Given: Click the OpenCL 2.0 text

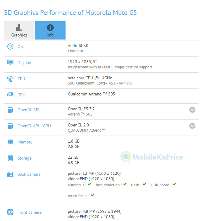Looking at the screenshot, I should click(78, 125).
